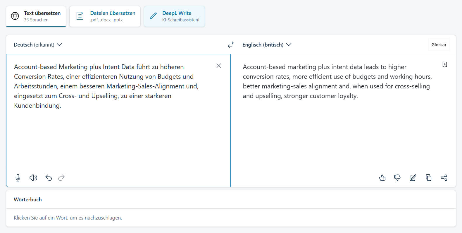The width and height of the screenshot is (462, 233).
Task: Switch to Text übersetzen tab
Action: 36,16
